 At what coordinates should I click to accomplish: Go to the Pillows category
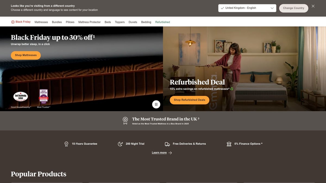point(70,22)
